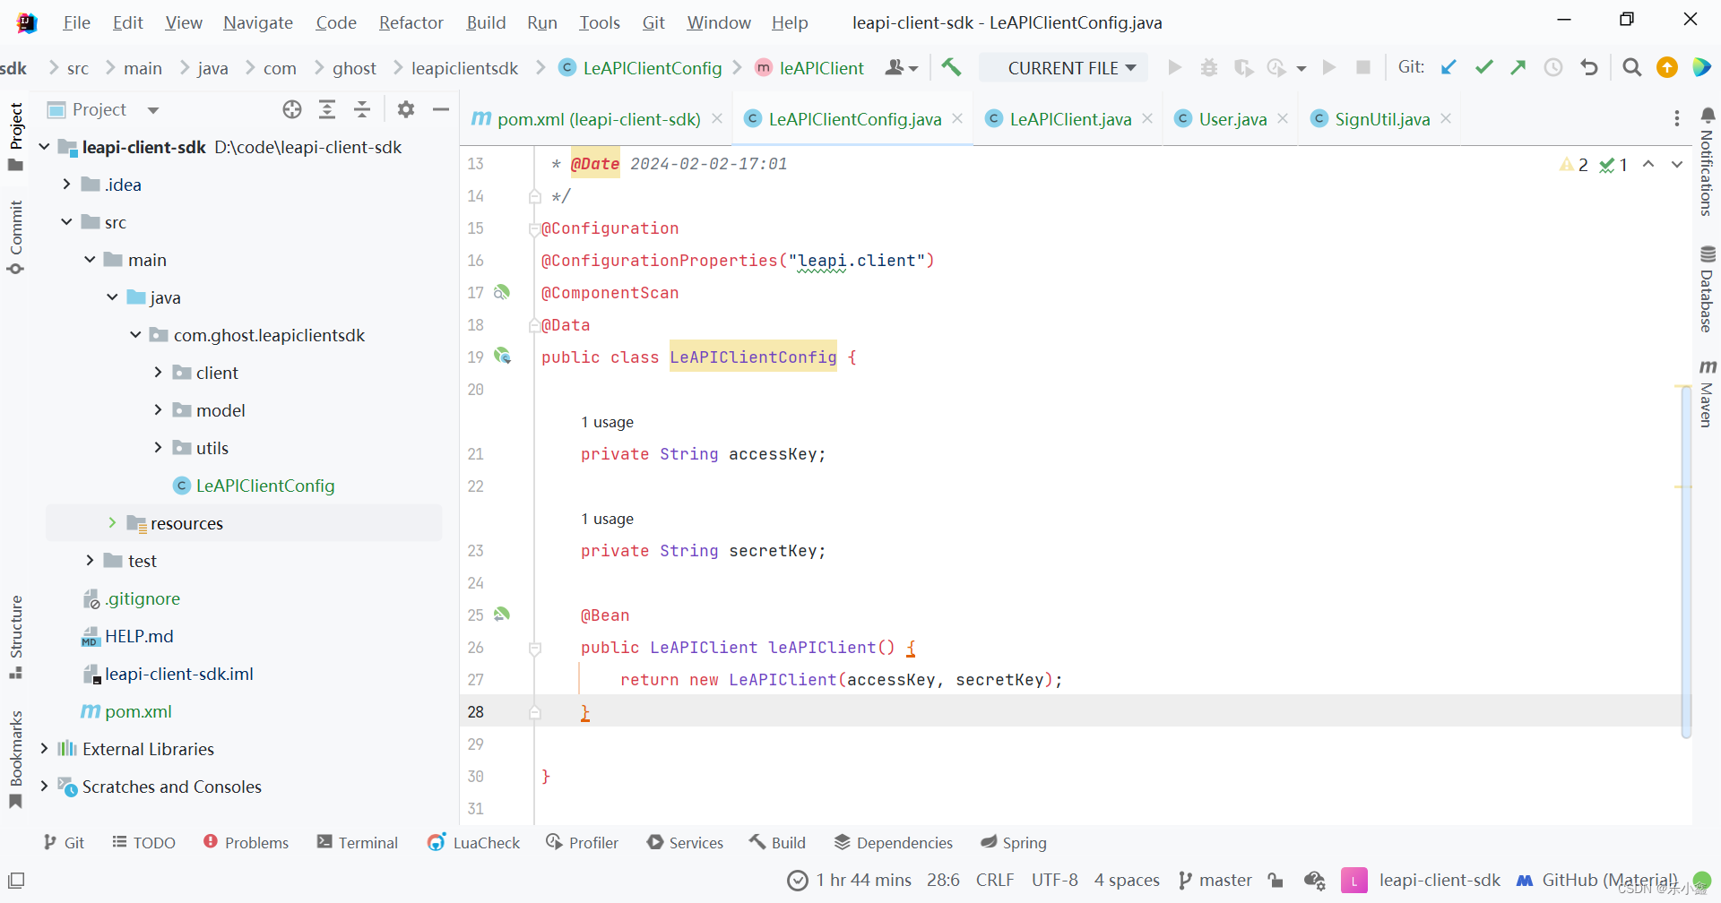Screen dimensions: 1721x903
Task: Open the CURRENT FILE run configuration dropdown
Action: click(1063, 67)
